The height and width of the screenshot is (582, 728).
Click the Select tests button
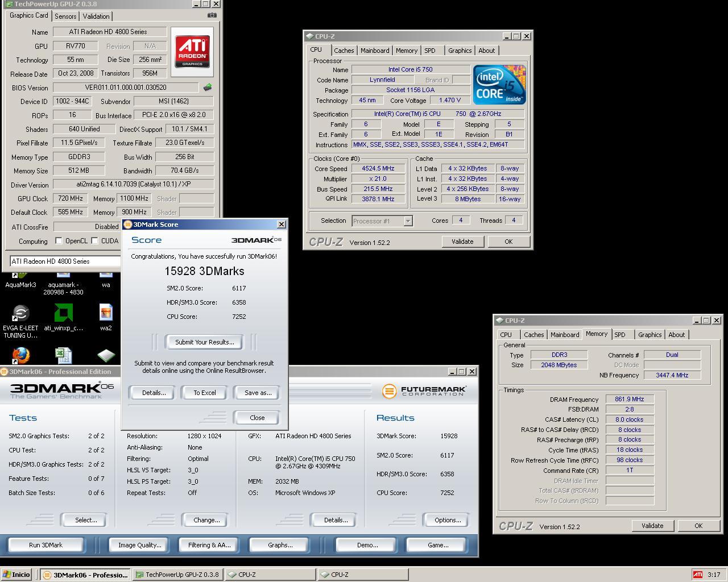[86, 520]
